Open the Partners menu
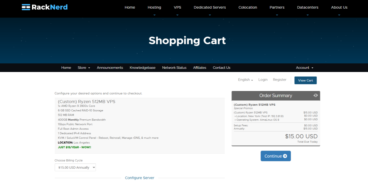The width and height of the screenshot is (368, 182). pos(277,7)
